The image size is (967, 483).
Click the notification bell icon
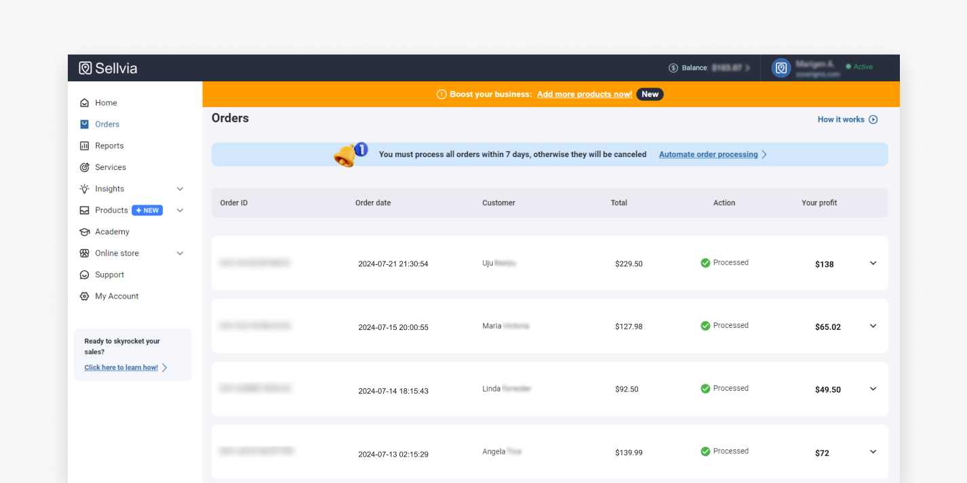click(346, 155)
